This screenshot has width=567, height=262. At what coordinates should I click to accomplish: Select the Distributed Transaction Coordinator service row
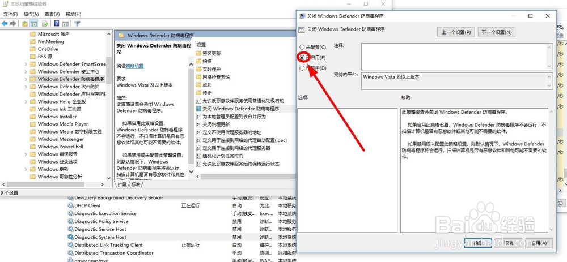(114, 253)
